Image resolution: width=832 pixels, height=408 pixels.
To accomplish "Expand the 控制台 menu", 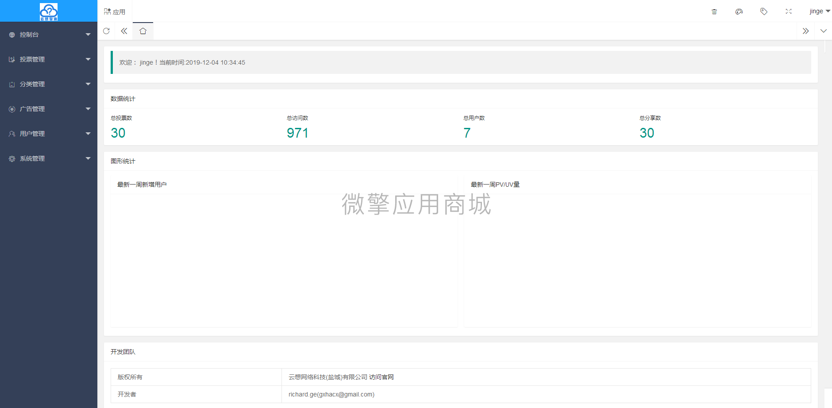I will 49,35.
